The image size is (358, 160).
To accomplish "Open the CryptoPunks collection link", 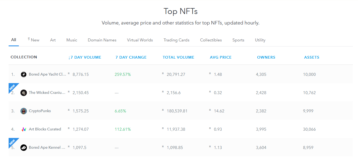I will pyautogui.click(x=40, y=111).
